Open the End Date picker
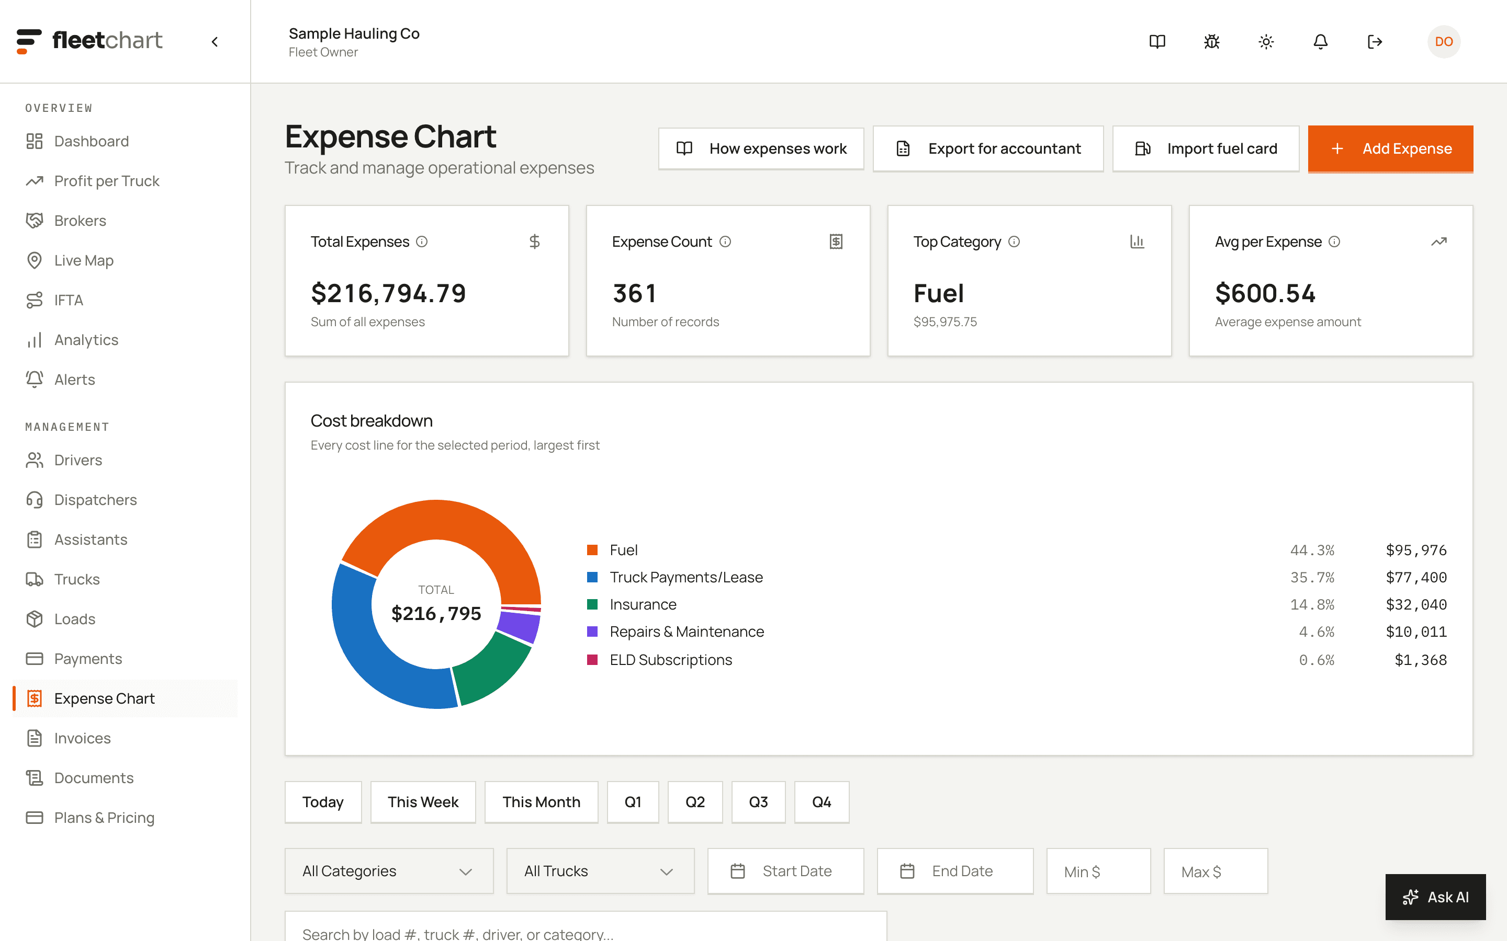 [954, 870]
